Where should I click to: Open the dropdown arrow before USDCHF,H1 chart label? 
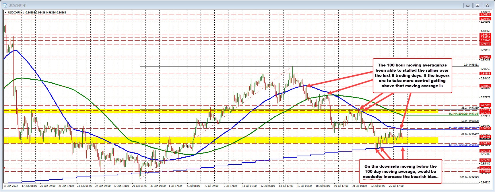5,12
